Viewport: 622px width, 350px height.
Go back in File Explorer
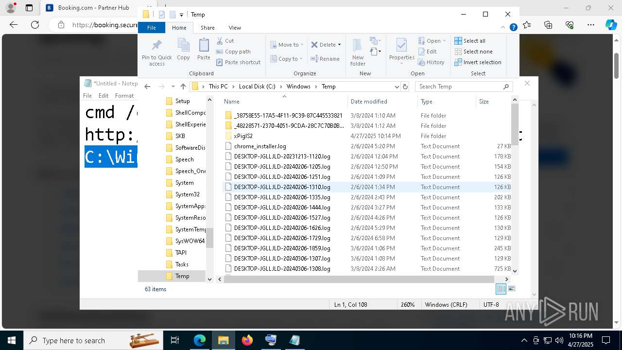click(x=147, y=87)
